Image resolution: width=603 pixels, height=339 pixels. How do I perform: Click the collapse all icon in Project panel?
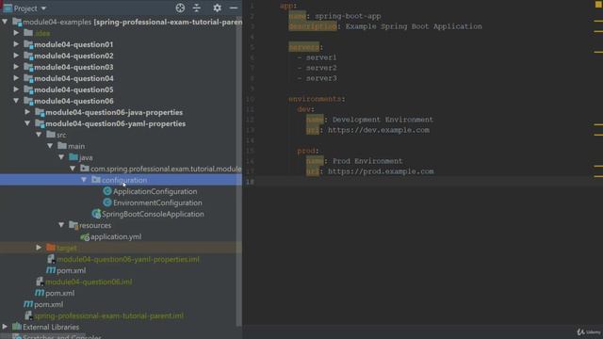coord(197,8)
